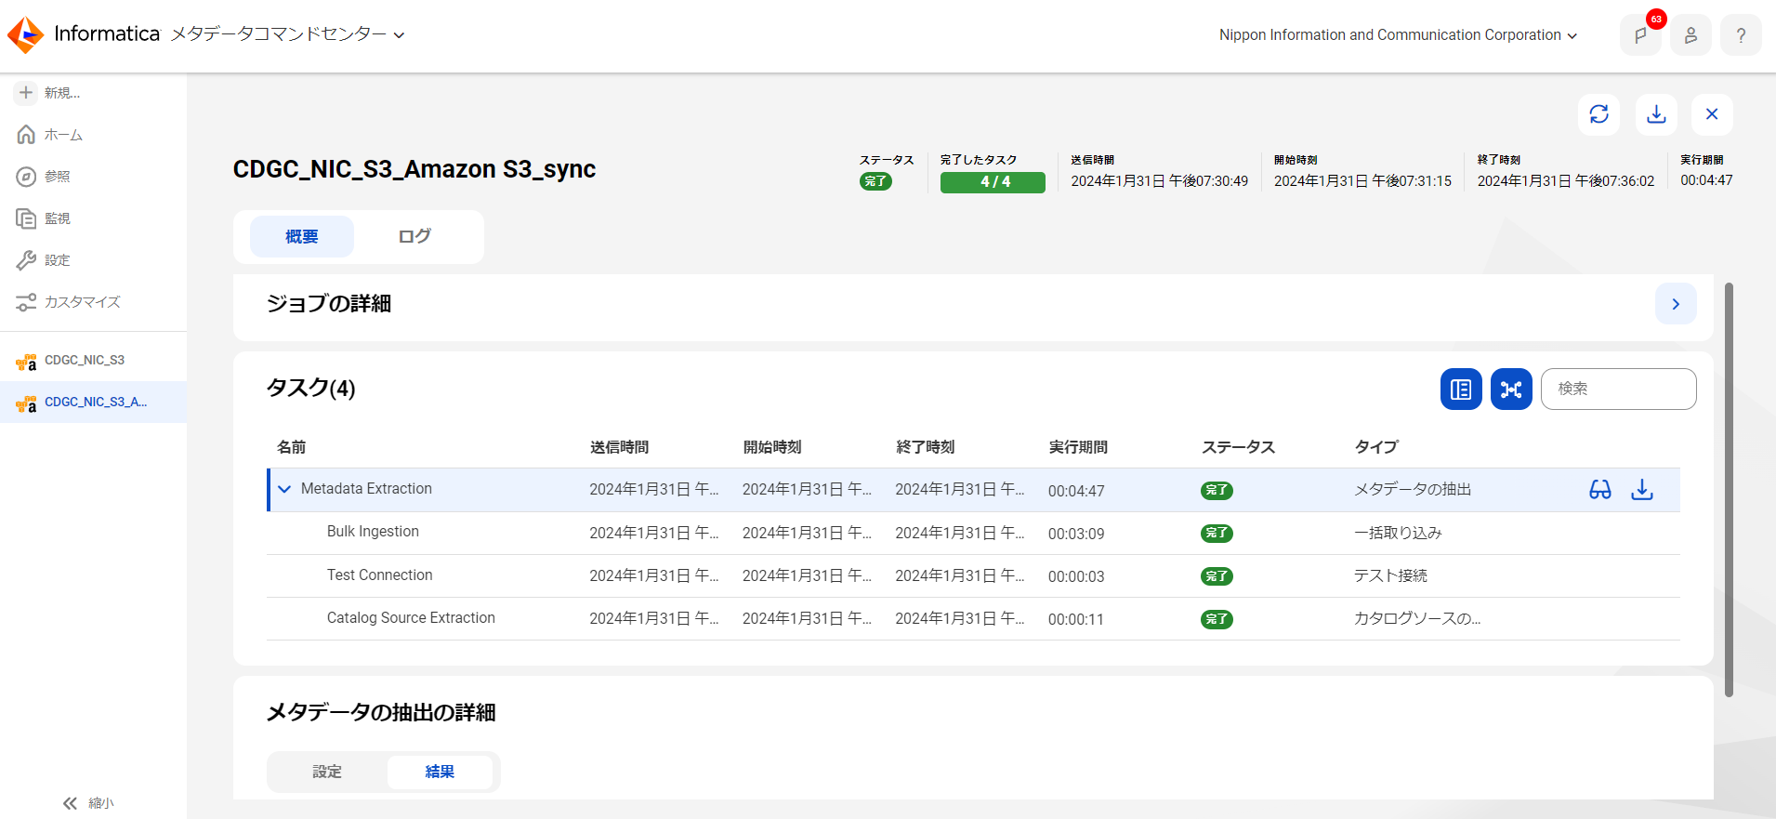Select CDGC_NIC_S3 catalog source item
The width and height of the screenshot is (1776, 819).
pos(93,361)
